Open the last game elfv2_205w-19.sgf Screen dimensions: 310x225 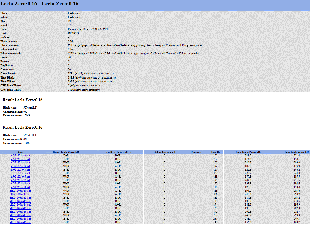coord(20,222)
